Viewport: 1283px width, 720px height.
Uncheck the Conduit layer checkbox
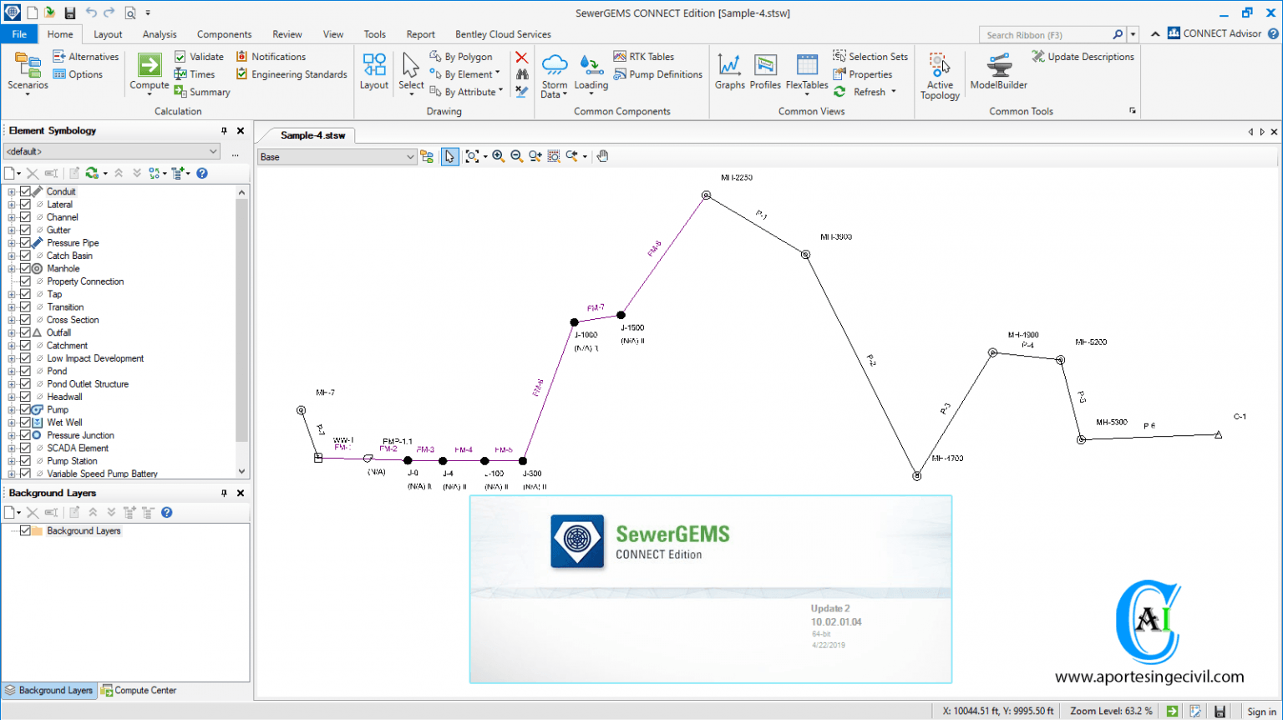point(25,191)
